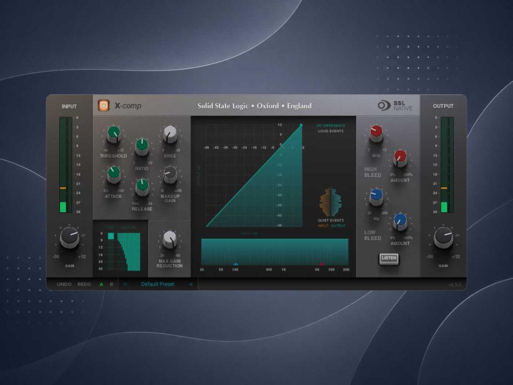The width and height of the screenshot is (513, 385).
Task: Click the Input Gain knob
Action: coord(69,237)
